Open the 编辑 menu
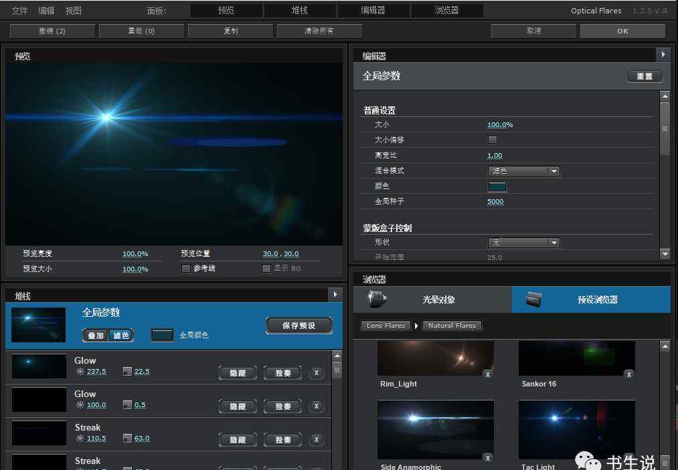The height and width of the screenshot is (470, 678). pyautogui.click(x=46, y=11)
